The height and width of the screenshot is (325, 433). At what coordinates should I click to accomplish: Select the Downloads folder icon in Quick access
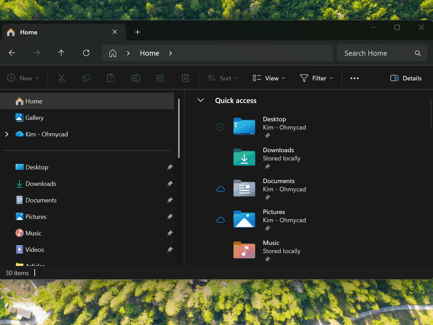click(244, 157)
